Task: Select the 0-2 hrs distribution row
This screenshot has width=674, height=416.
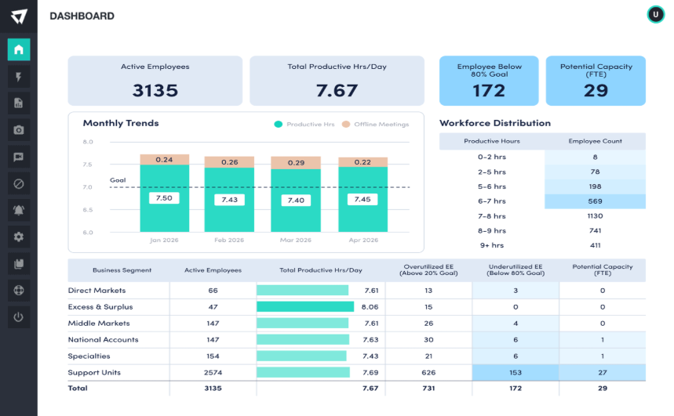Action: [x=542, y=157]
